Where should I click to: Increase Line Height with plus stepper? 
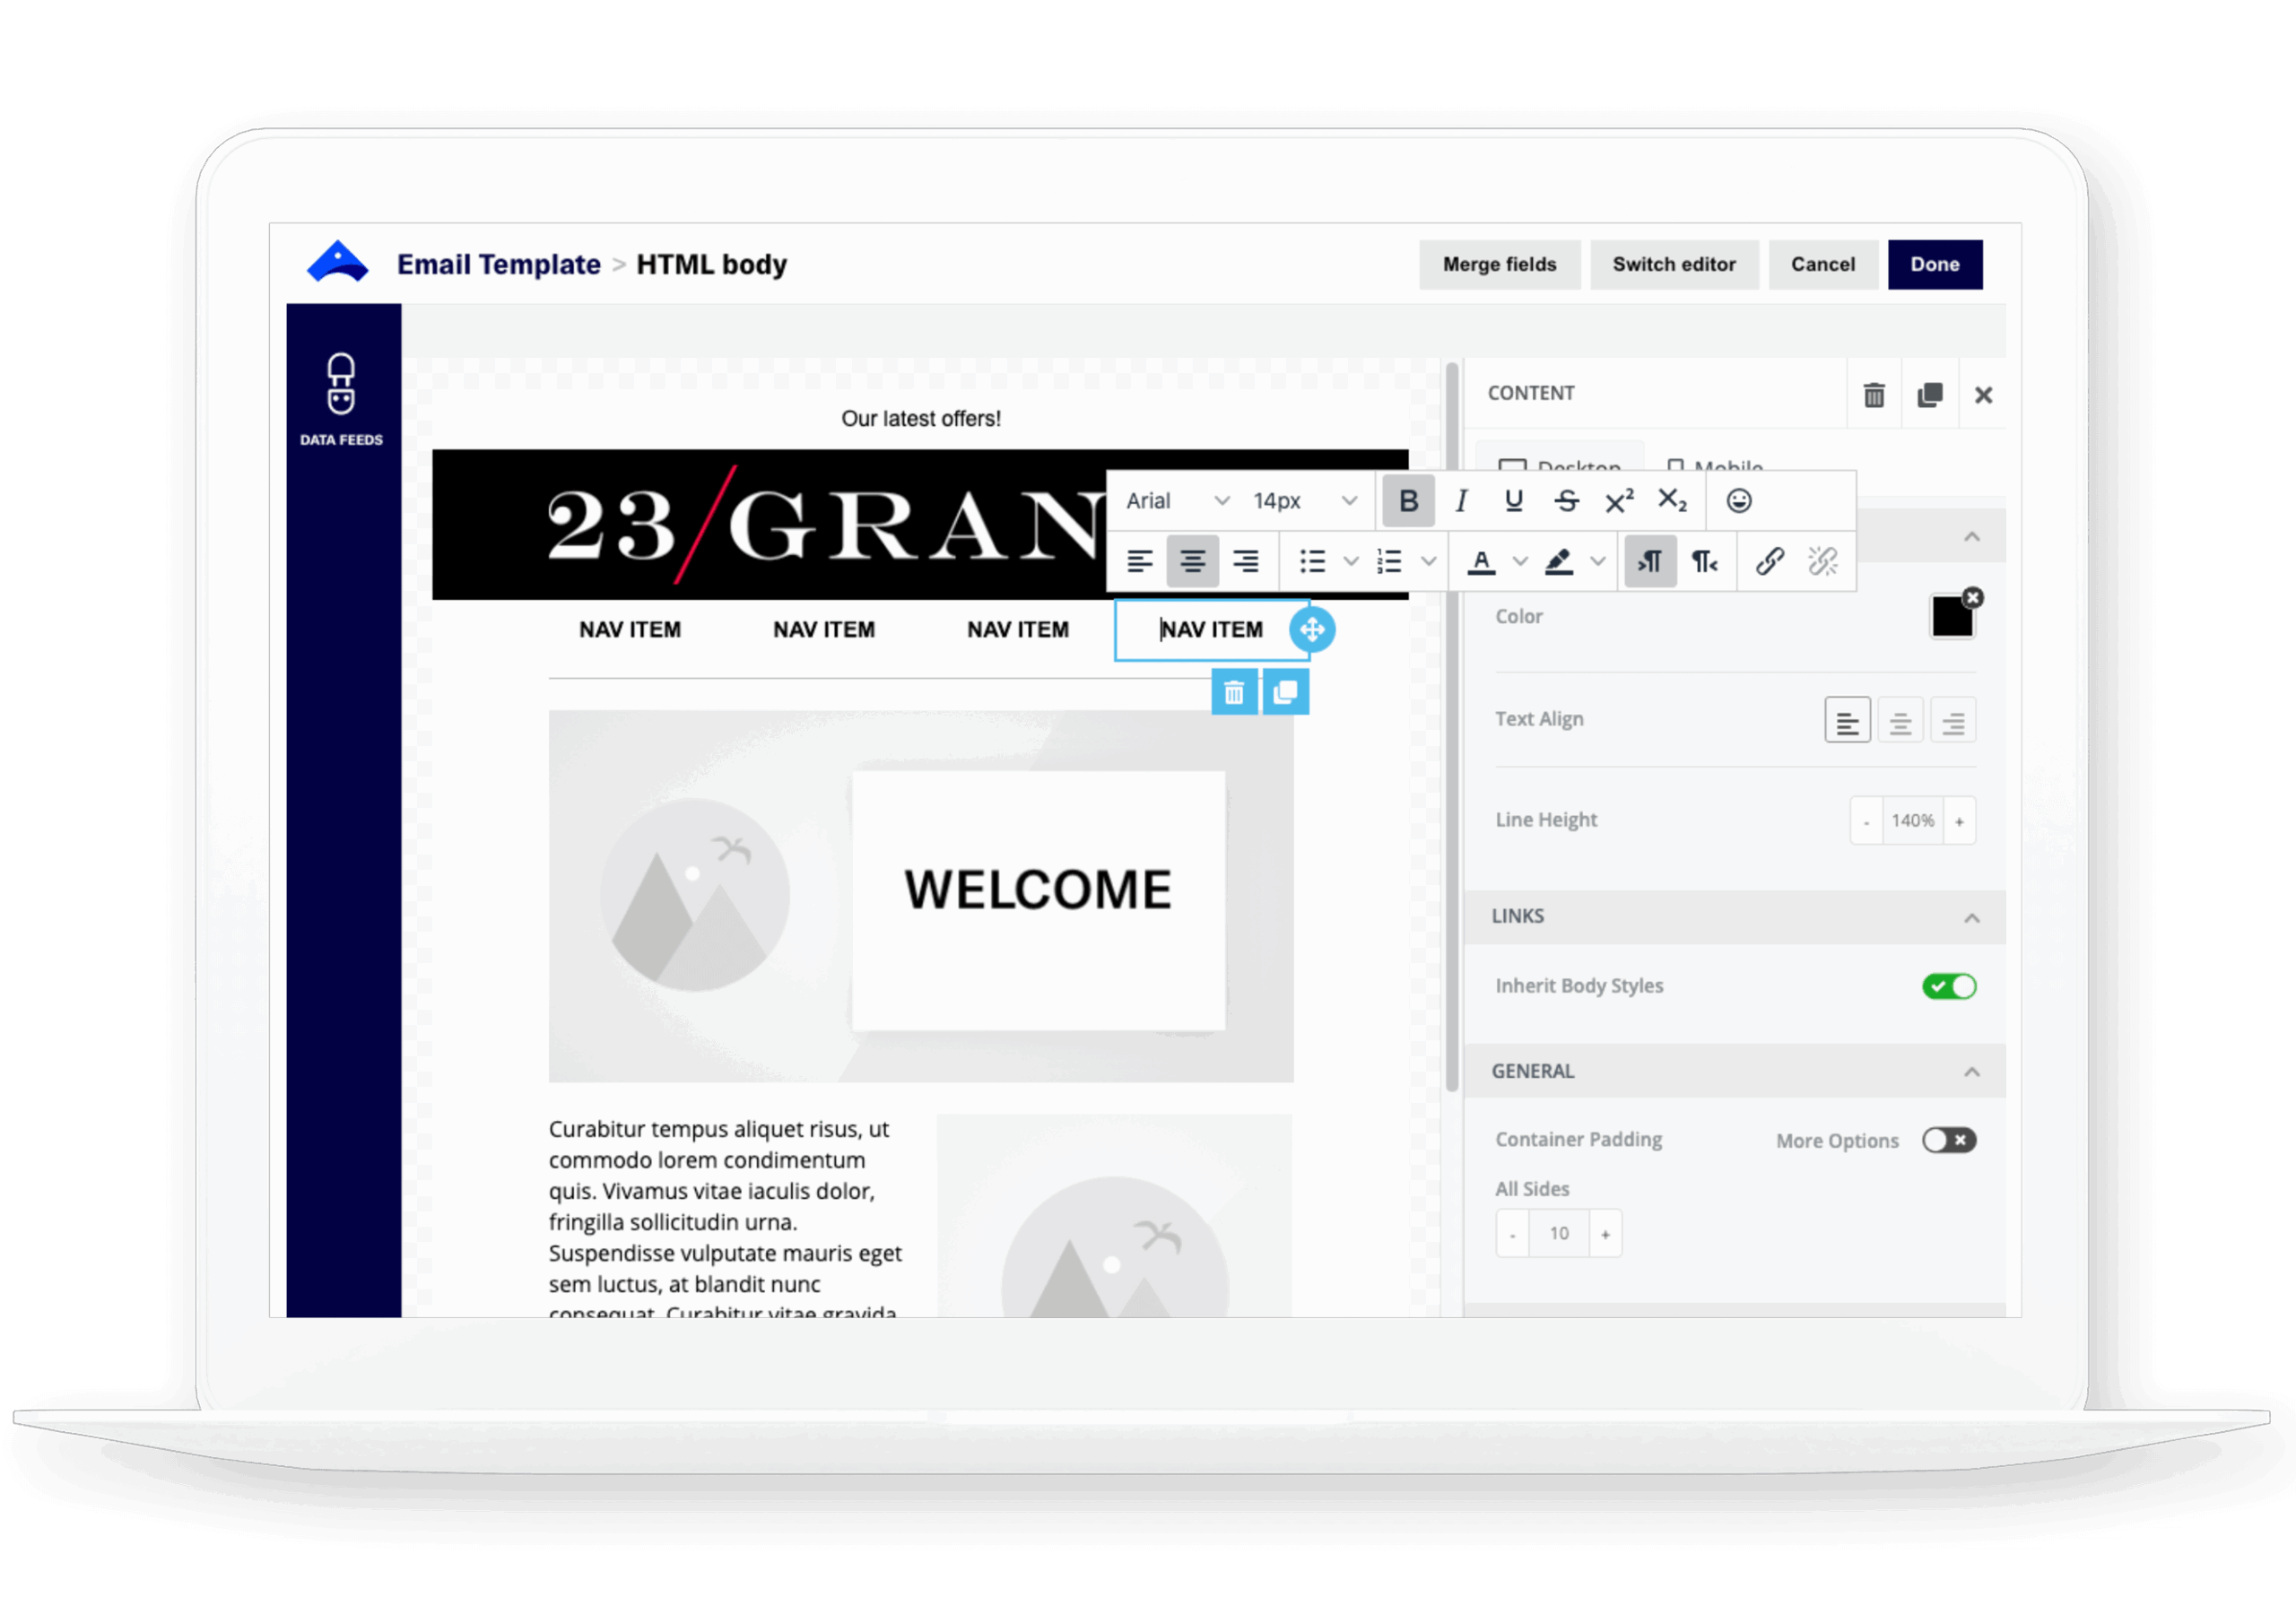1959,821
